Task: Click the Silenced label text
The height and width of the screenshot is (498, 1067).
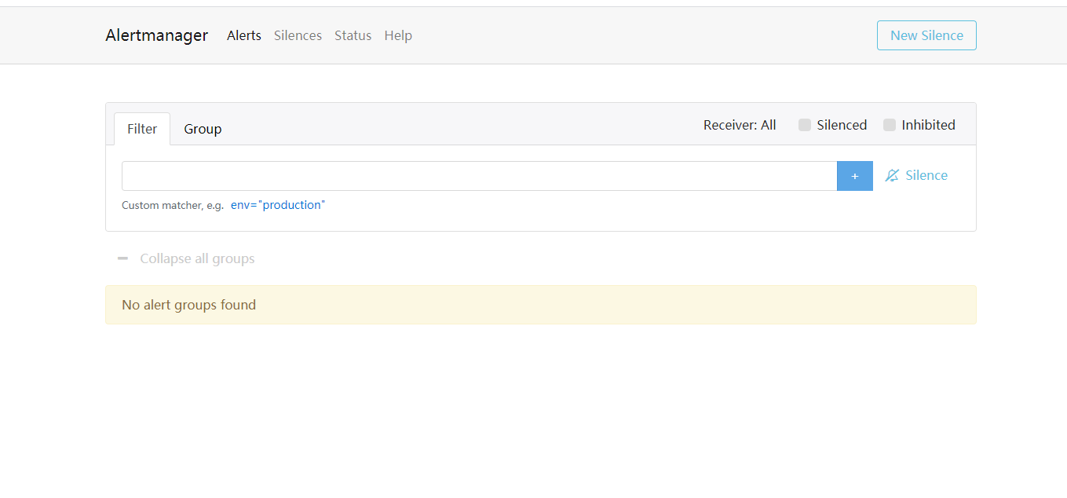Action: click(x=842, y=125)
